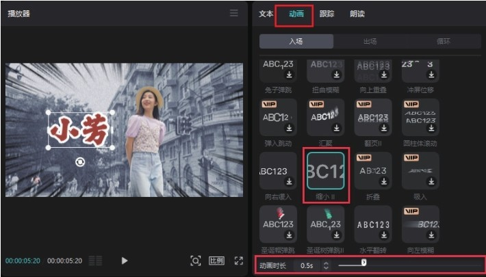Select the 入场 animation category

[296, 41]
